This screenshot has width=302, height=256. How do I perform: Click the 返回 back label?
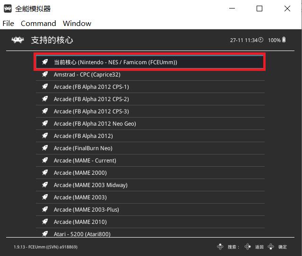click(259, 247)
